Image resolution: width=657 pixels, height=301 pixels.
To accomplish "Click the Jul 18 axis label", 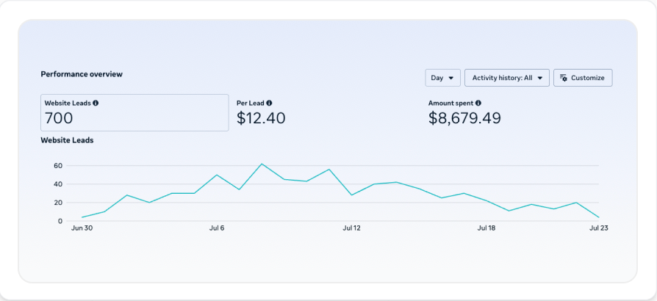I will point(487,228).
